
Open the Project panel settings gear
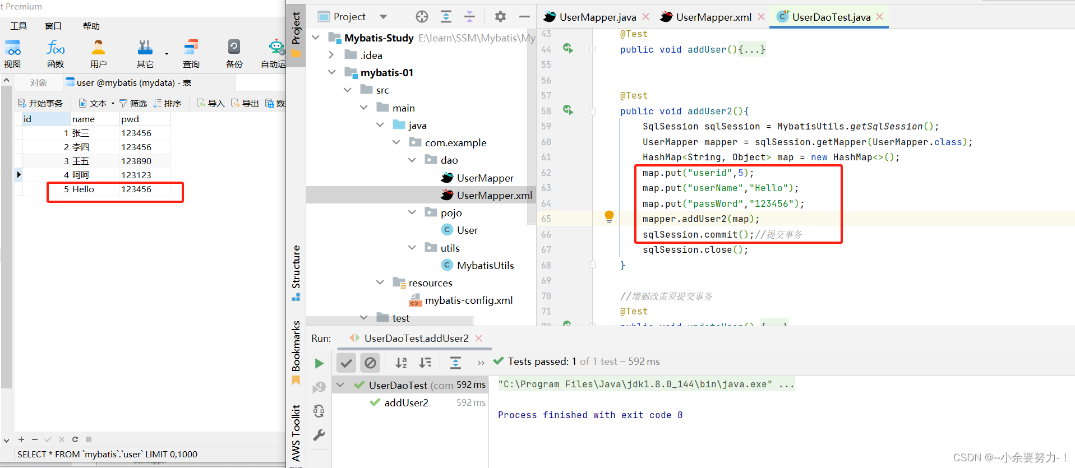[500, 17]
